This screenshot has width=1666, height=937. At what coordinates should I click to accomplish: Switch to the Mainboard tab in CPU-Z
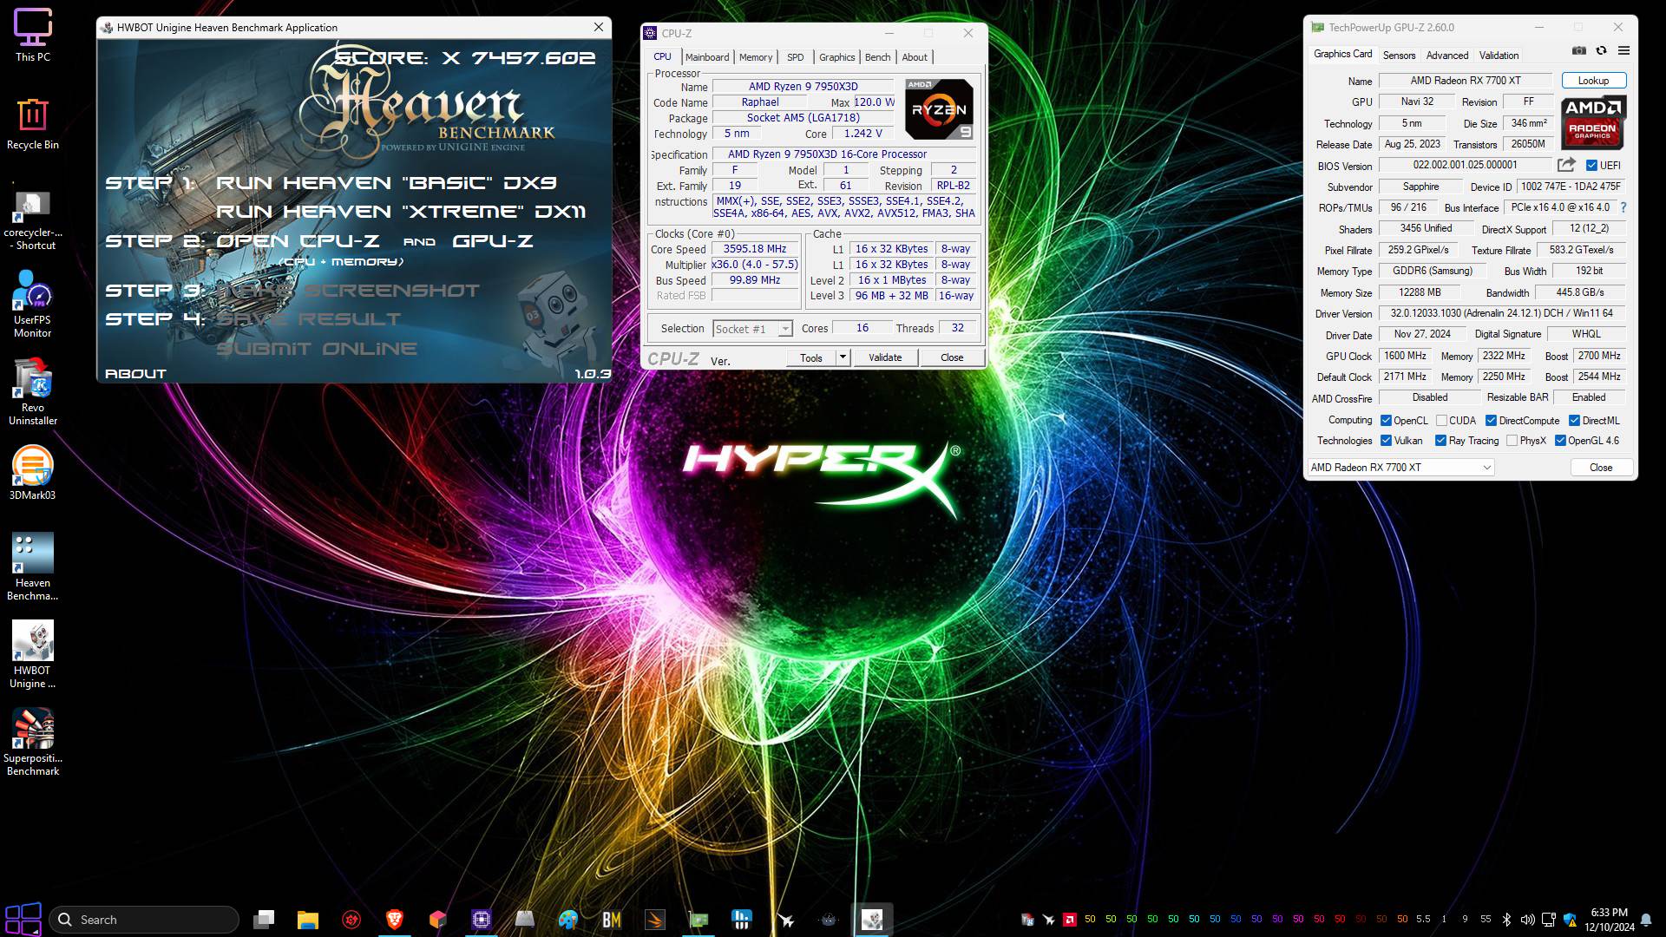click(707, 57)
